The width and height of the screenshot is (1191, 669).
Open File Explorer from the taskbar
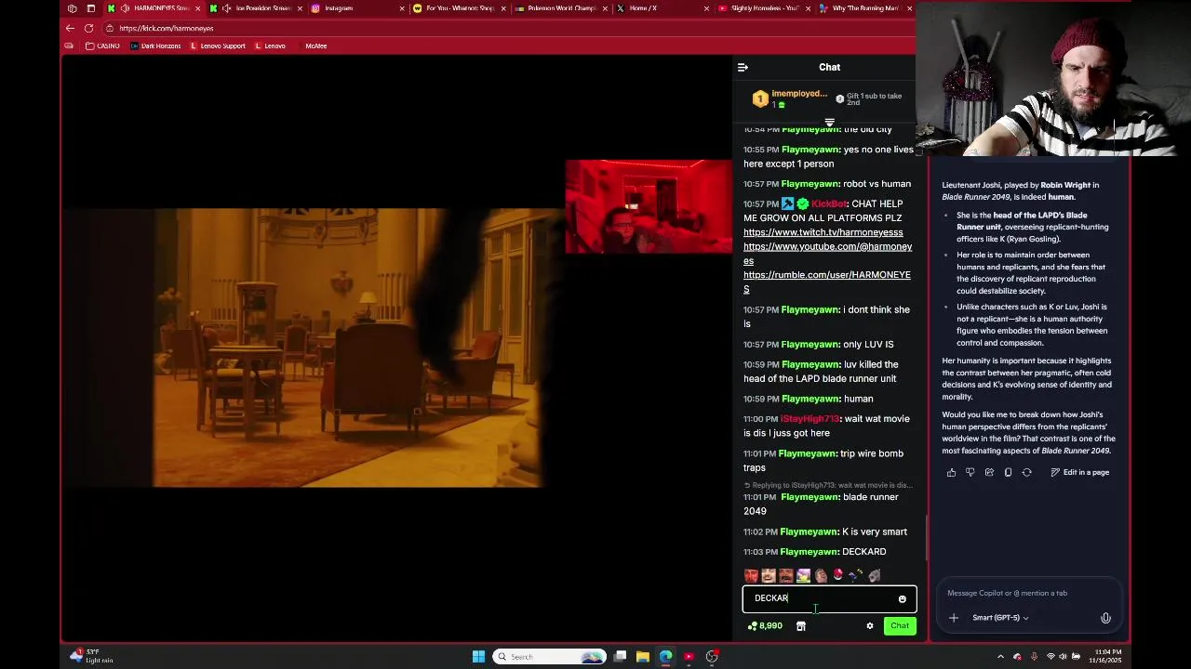point(643,657)
